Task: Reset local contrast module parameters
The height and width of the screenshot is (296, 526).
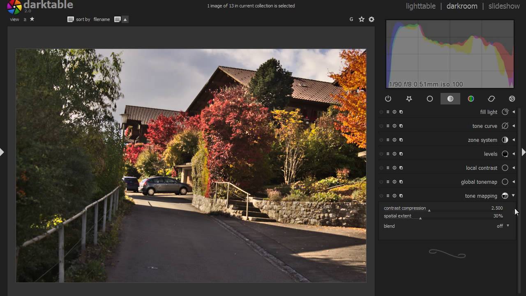Action: tap(394, 168)
